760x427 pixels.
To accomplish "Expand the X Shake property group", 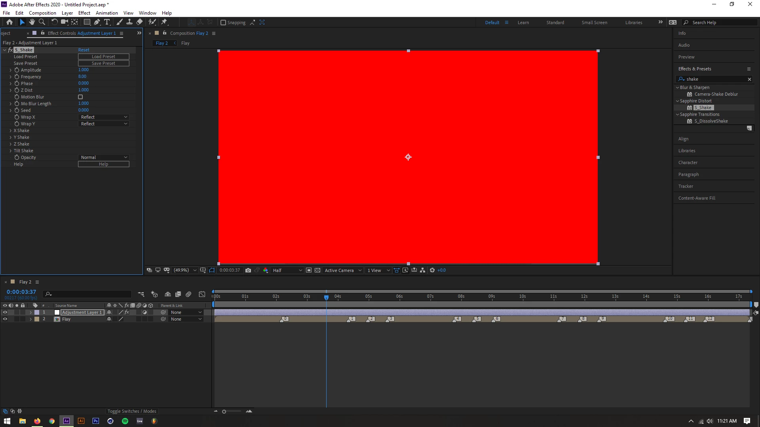I will tap(11, 130).
